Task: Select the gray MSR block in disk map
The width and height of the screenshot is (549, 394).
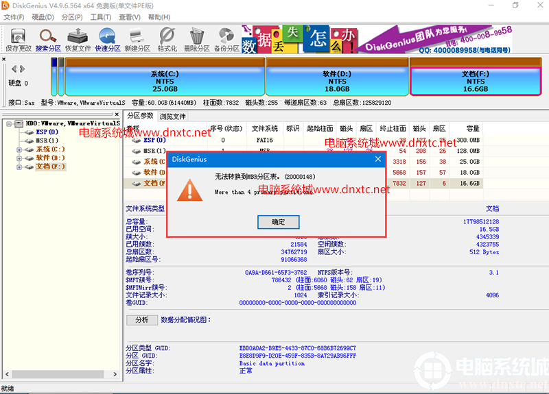Action: coord(61,77)
